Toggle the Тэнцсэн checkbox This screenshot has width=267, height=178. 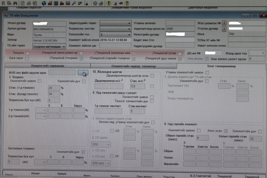27,53
